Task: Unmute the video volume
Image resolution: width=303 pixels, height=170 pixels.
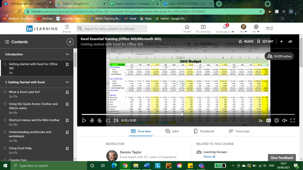Action: [x=285, y=120]
